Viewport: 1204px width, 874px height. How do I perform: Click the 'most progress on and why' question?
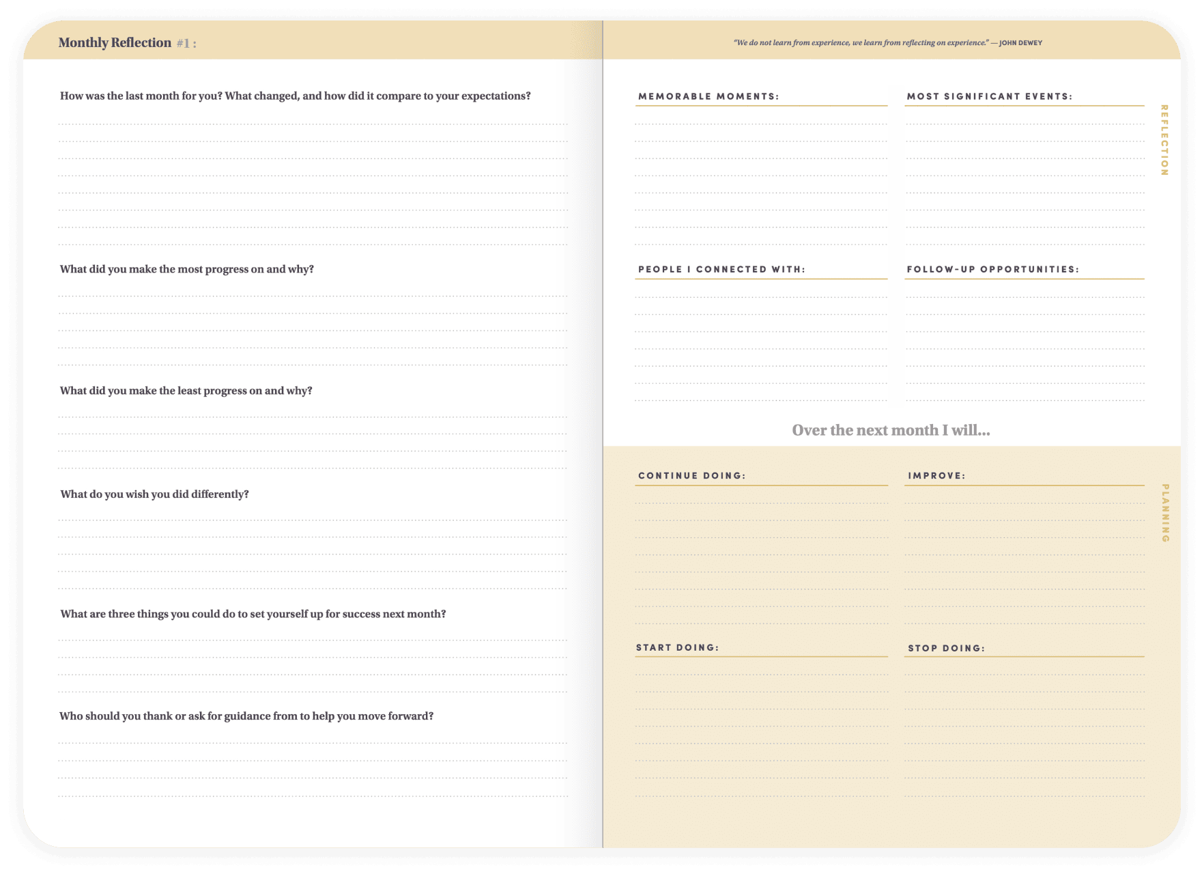point(186,269)
